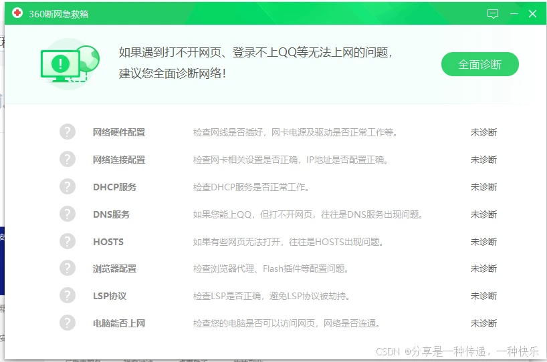Select the 网络硬件配置 item label
Viewport: 547px width, 362px height.
click(x=119, y=132)
